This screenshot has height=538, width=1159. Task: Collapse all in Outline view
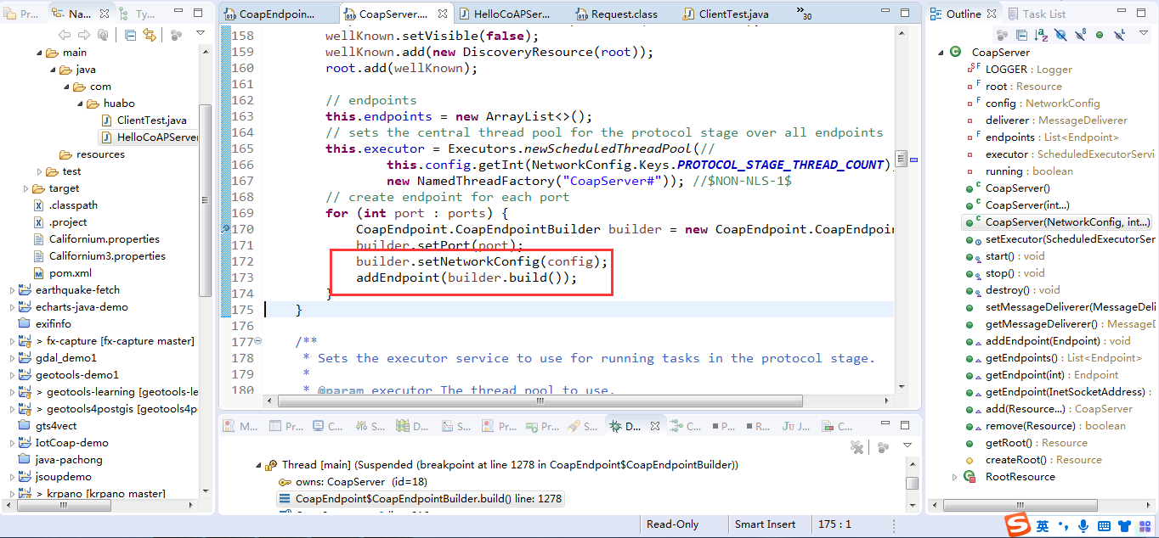pos(1021,35)
